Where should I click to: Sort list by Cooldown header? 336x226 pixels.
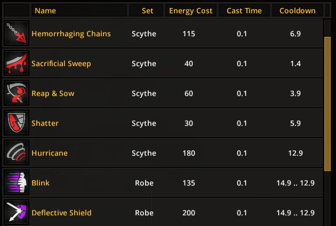[297, 11]
